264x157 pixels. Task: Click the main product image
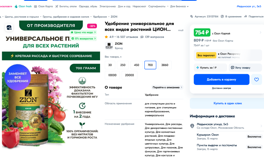coord(51,85)
